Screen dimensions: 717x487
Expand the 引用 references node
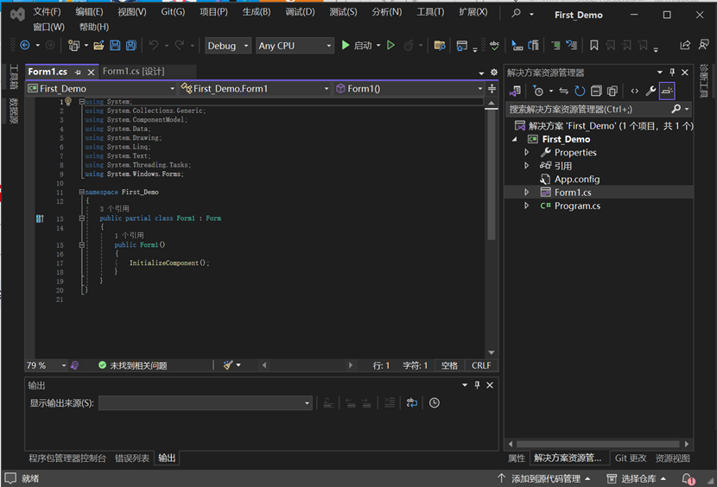(x=526, y=166)
